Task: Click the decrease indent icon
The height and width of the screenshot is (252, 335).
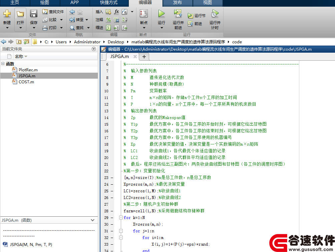Action: [124, 28]
